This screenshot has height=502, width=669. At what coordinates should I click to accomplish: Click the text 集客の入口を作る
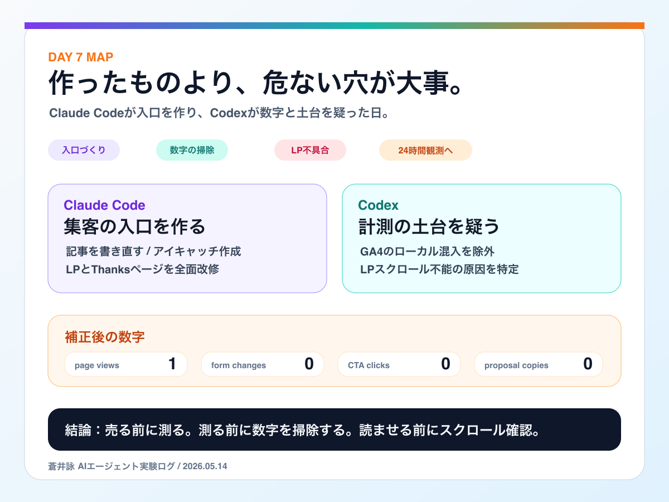pos(134,226)
